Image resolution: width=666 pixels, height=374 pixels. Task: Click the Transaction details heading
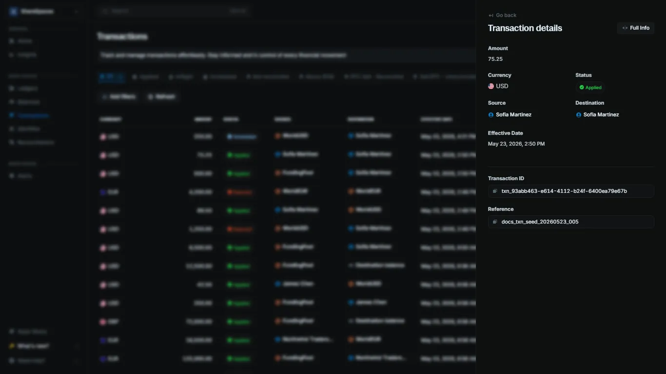click(525, 28)
